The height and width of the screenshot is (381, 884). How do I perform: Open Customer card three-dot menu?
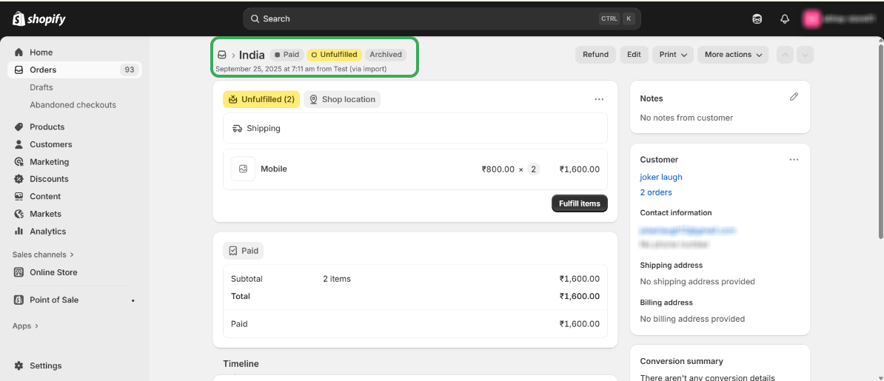[x=794, y=159]
